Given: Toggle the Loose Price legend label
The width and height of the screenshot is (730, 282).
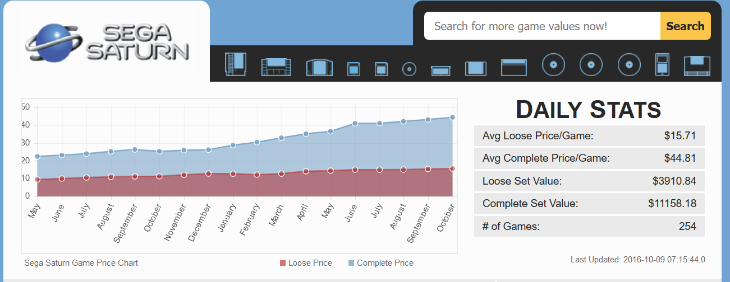Looking at the screenshot, I should [310, 263].
